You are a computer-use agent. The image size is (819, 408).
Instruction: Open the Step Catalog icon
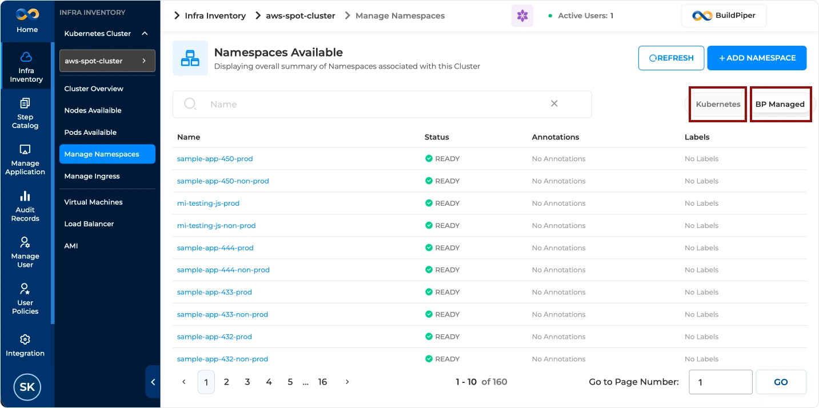coord(25,103)
